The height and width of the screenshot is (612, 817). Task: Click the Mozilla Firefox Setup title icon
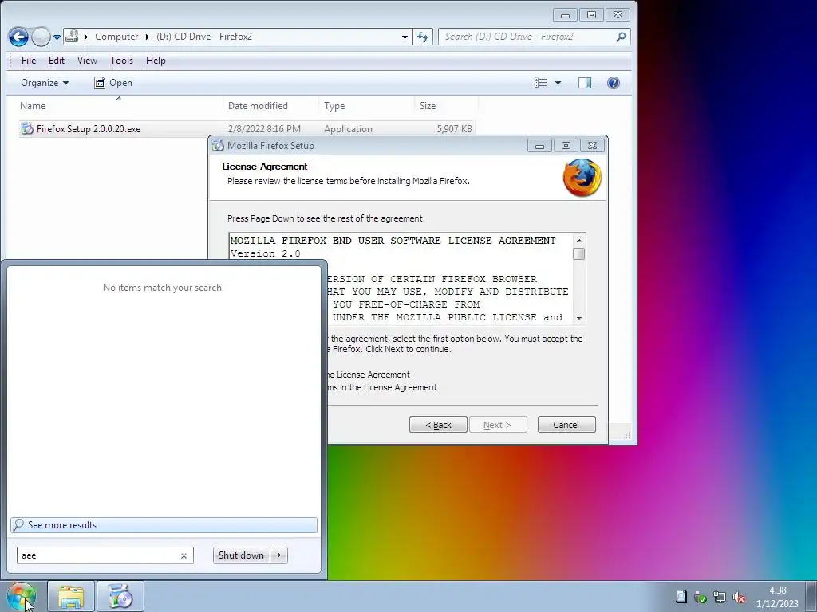pyautogui.click(x=218, y=146)
